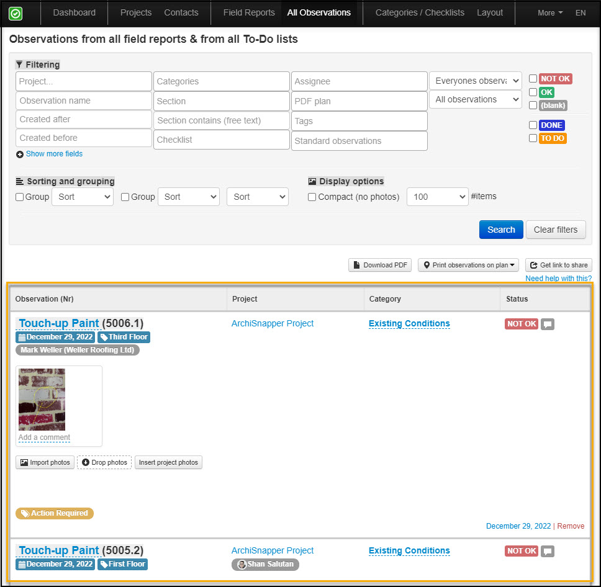Click NOT OK status badge of 5006.1
This screenshot has width=601, height=587.
(522, 324)
